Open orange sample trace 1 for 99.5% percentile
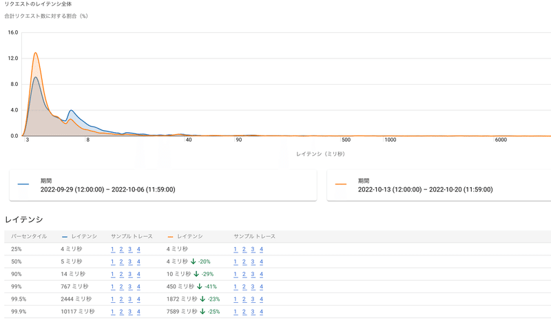551x320 pixels. click(236, 299)
